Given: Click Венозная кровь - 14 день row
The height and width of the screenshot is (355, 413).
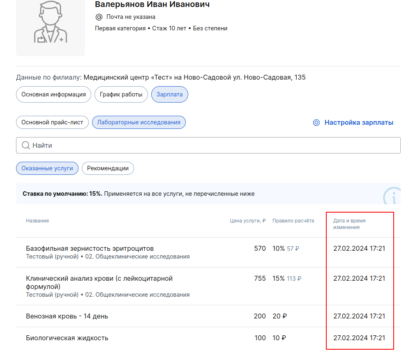Looking at the screenshot, I should (x=67, y=316).
